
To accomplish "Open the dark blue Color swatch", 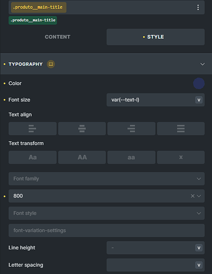I will point(199,83).
